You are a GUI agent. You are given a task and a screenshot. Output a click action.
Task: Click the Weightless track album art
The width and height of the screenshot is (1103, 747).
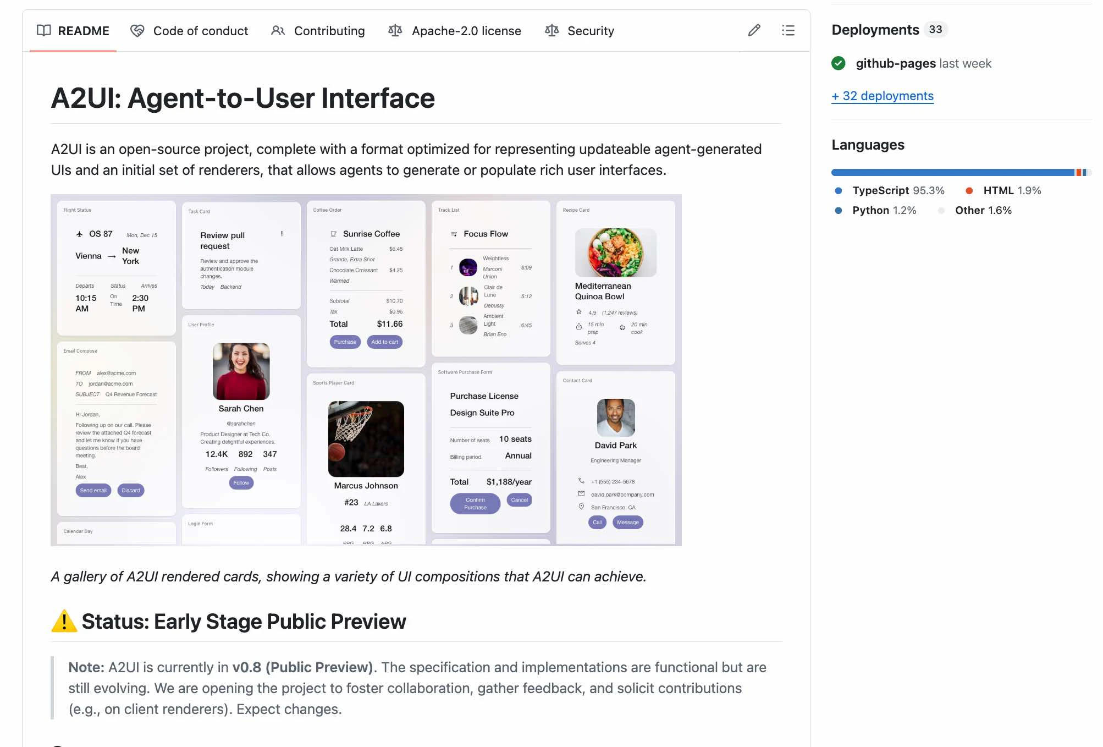[468, 267]
